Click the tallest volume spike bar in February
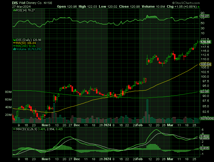 pyautogui.click(x=147, y=111)
